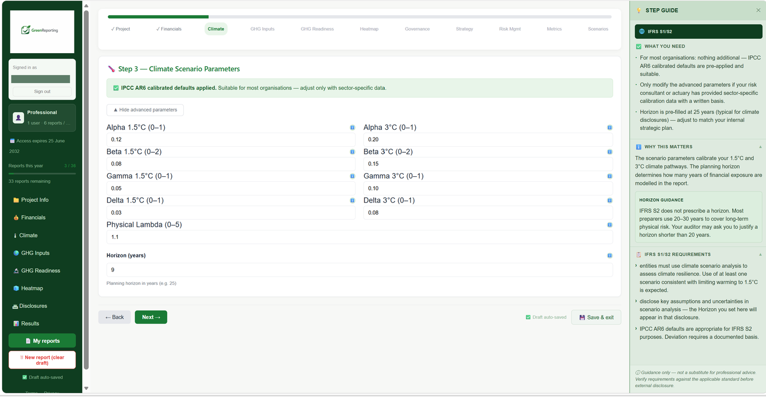Edit the Alpha 1.5°C value field
Image resolution: width=766 pixels, height=397 pixels.
click(x=231, y=140)
